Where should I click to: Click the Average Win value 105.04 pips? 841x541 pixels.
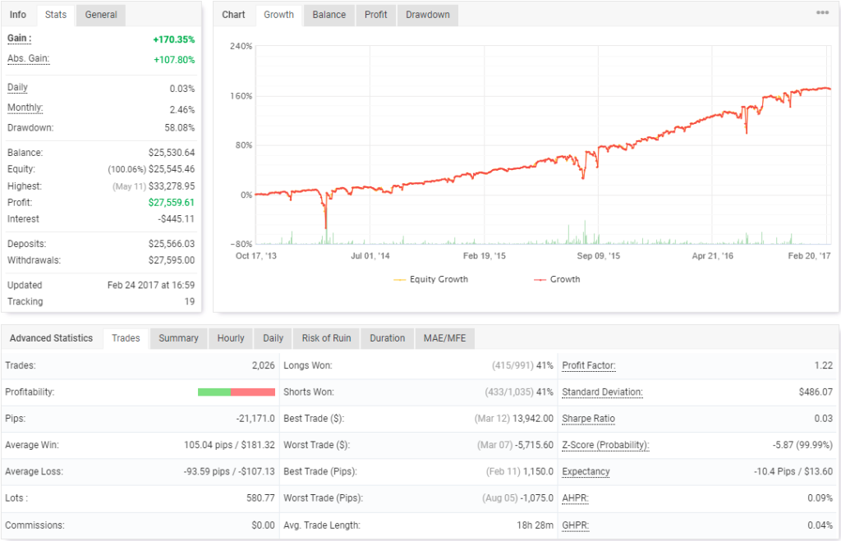(229, 445)
